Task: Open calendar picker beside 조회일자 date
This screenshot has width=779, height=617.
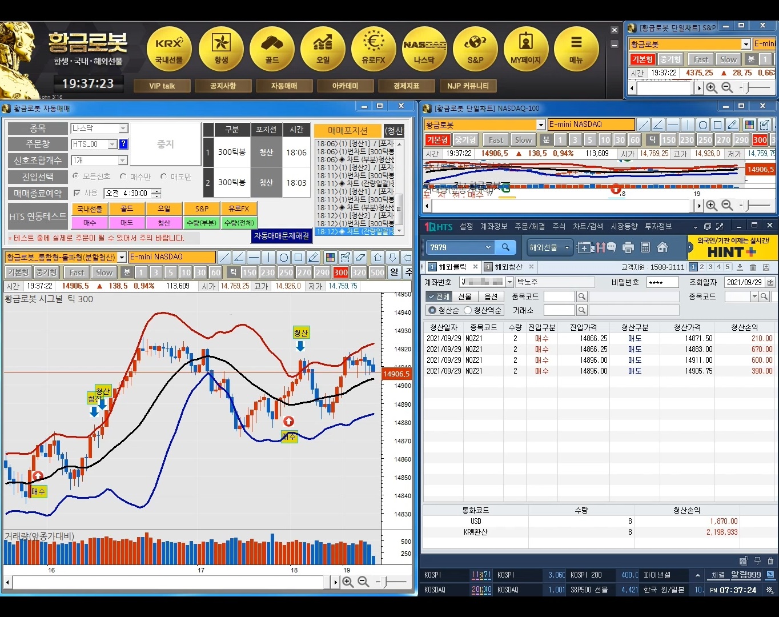Action: (x=770, y=282)
